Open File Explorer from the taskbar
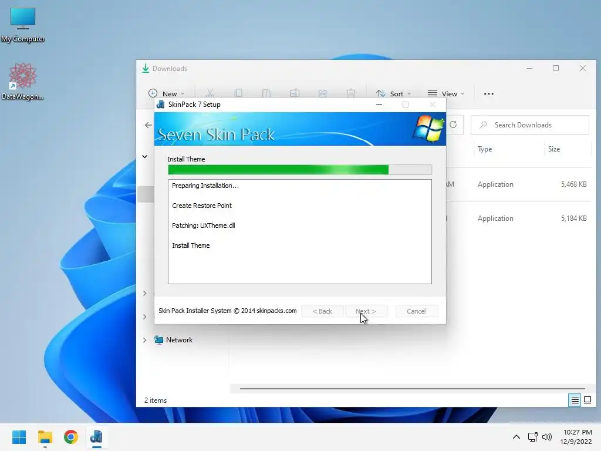This screenshot has width=601, height=451. (x=45, y=437)
